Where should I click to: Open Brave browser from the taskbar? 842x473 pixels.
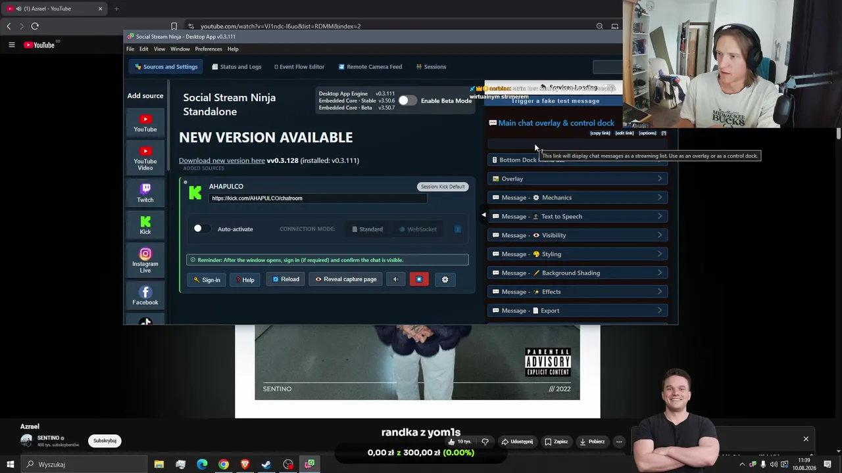click(x=245, y=464)
